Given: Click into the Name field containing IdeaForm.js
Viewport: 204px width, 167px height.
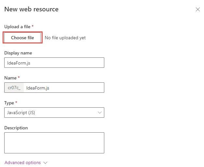Looking at the screenshot, I should tap(64, 88).
